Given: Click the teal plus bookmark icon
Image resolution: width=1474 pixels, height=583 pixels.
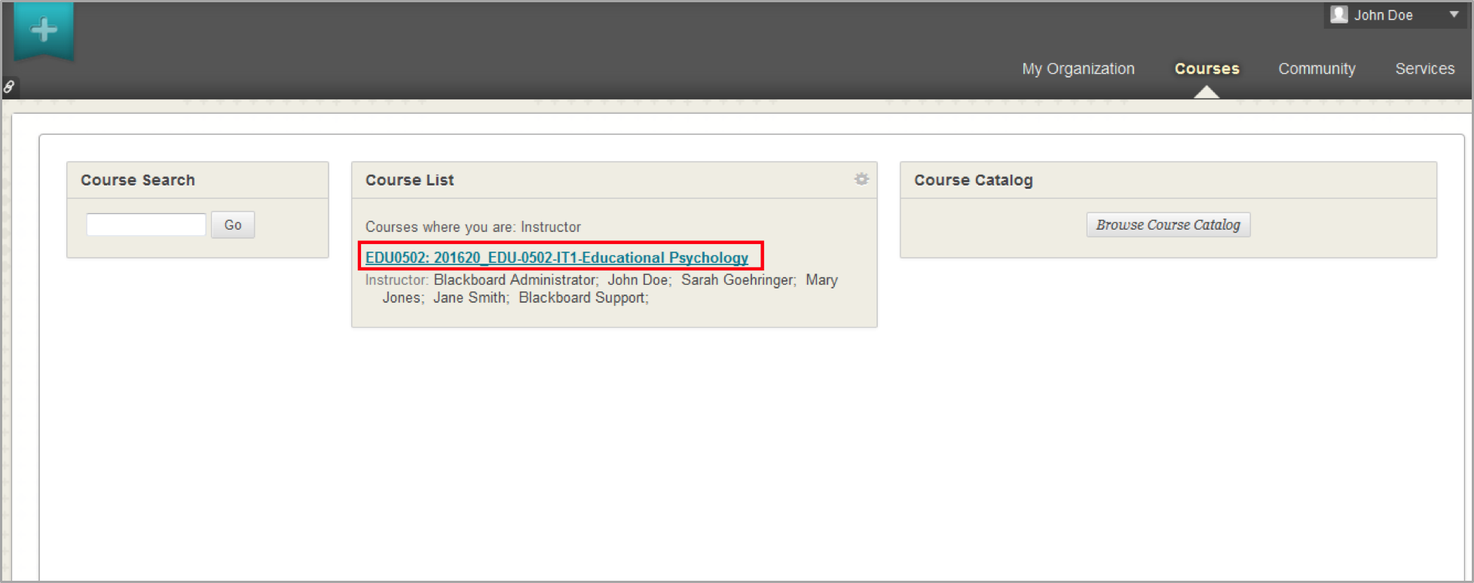Looking at the screenshot, I should point(44,31).
